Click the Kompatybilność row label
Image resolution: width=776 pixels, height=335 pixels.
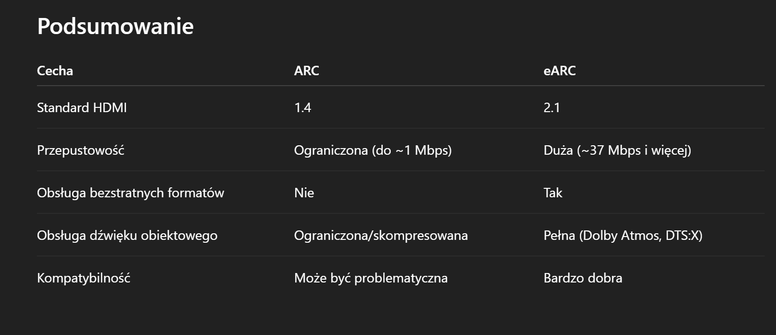click(83, 278)
